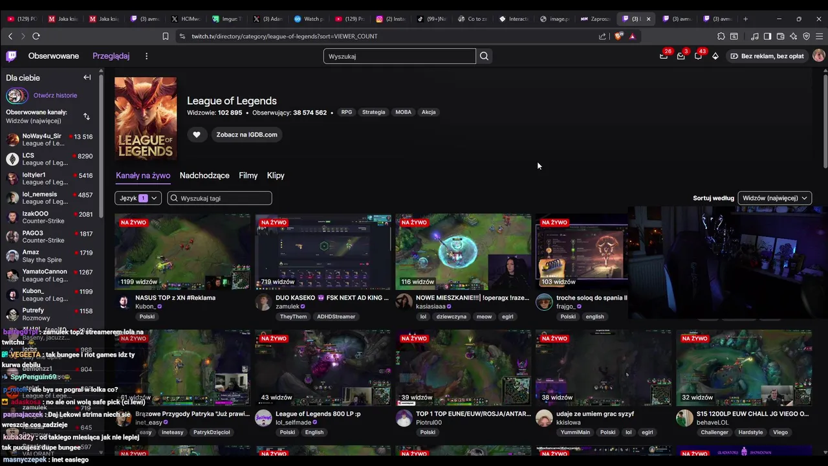828x466 pixels.
Task: Go to Obserwowane in top navigation
Action: click(54, 56)
